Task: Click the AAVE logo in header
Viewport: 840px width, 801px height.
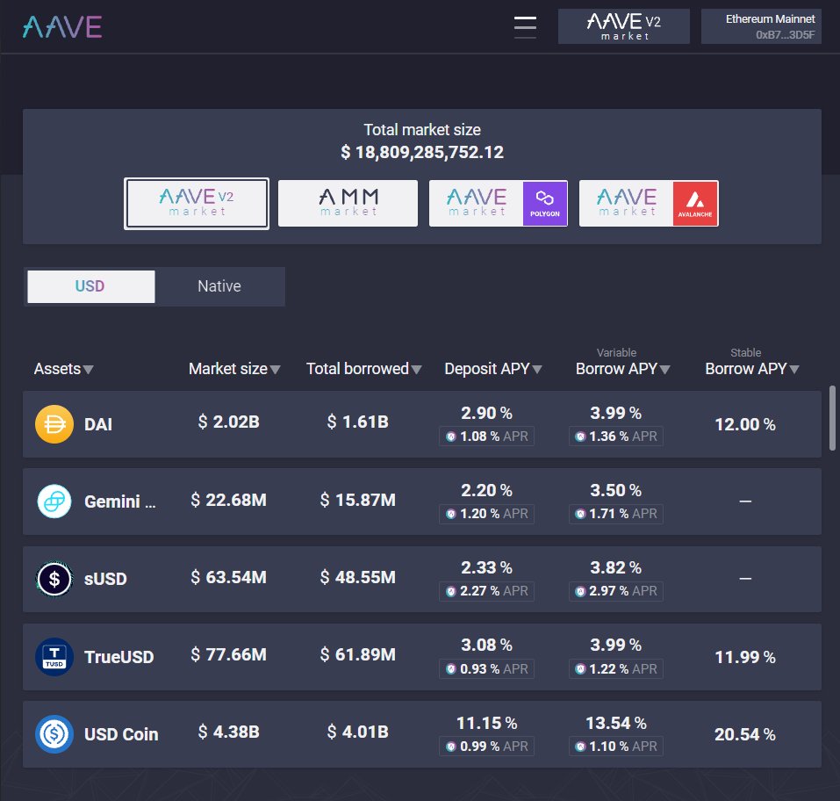Action: [62, 27]
